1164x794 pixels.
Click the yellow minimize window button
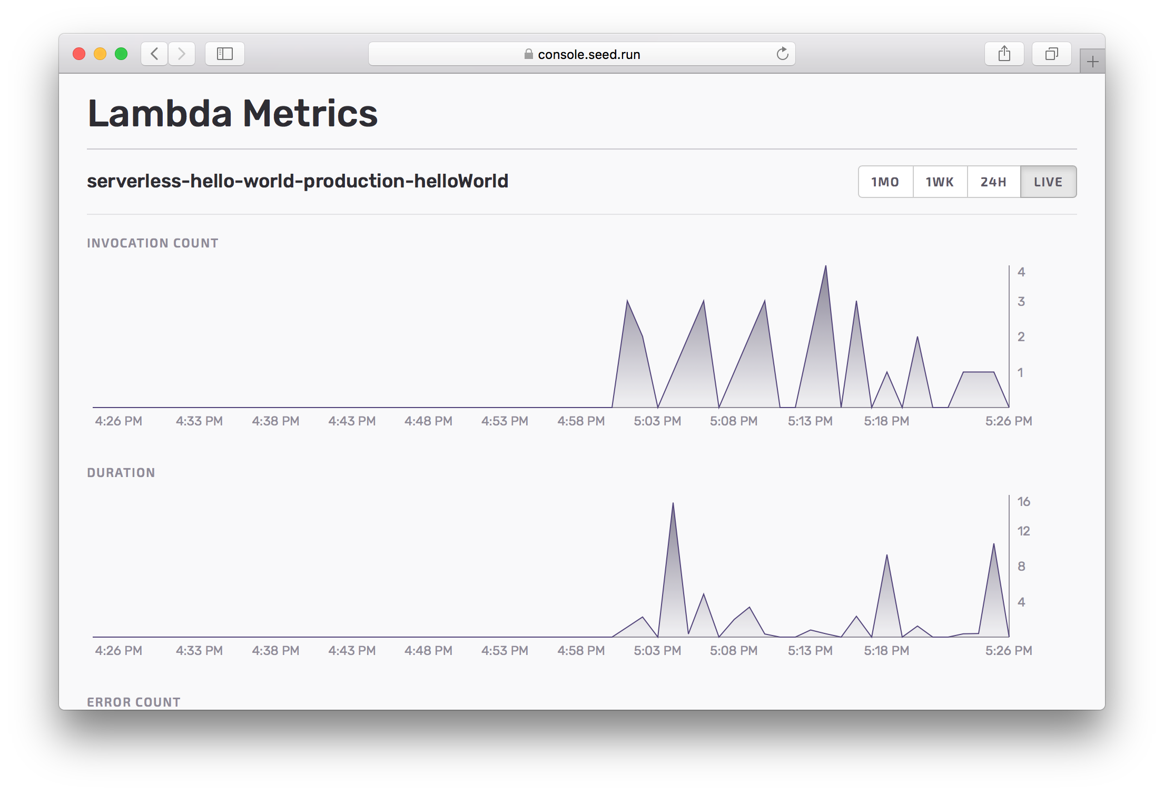100,54
